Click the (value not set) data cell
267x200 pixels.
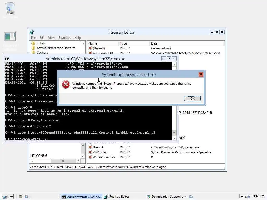pyautogui.click(x=161, y=48)
